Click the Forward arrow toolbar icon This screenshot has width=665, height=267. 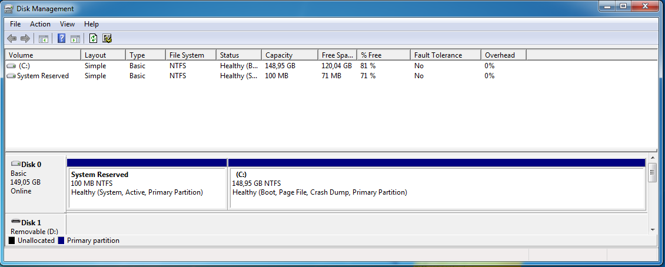pyautogui.click(x=25, y=39)
